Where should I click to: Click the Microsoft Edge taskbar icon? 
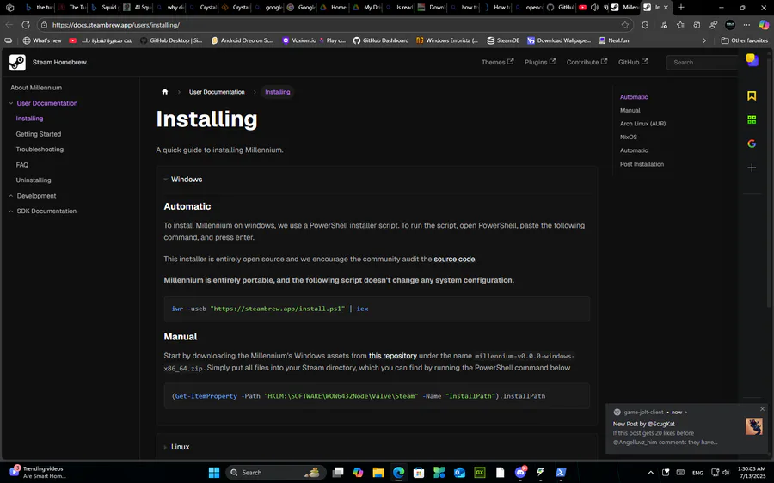(x=398, y=472)
